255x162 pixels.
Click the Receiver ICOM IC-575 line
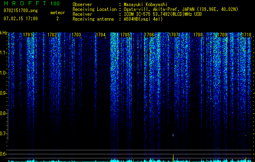tap(137, 14)
